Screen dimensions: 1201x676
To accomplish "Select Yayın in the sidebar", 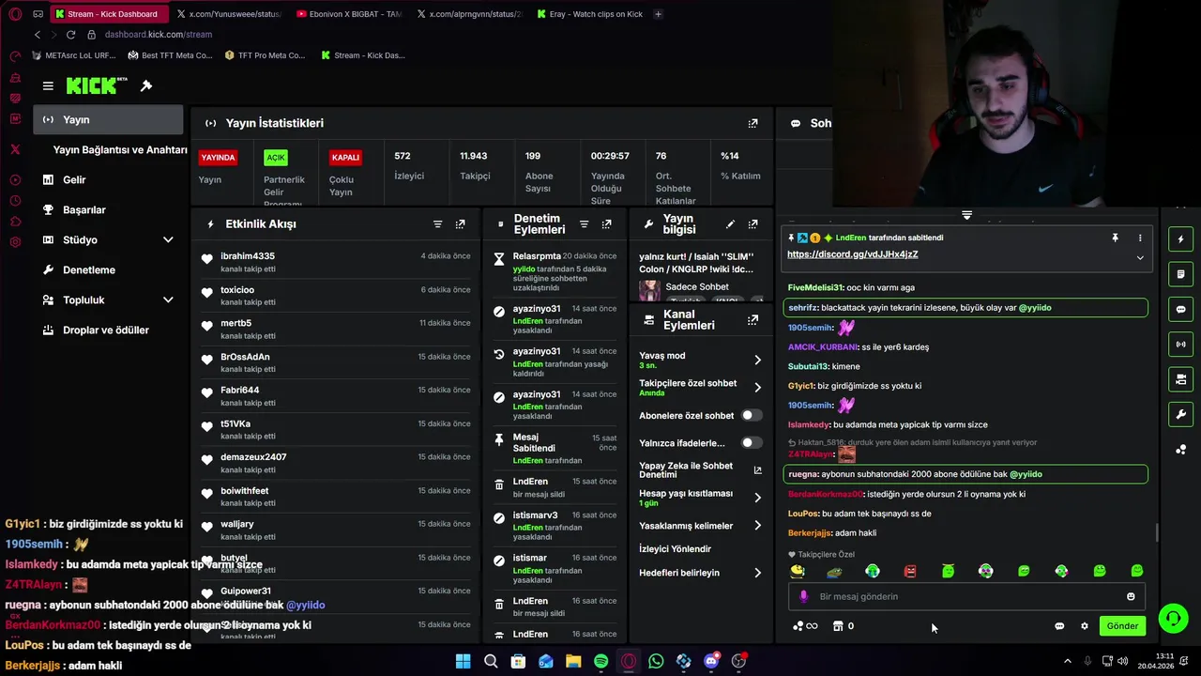I will pyautogui.click(x=108, y=119).
